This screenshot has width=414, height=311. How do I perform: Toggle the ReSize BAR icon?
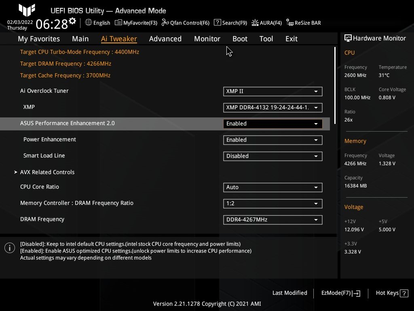tap(290, 23)
